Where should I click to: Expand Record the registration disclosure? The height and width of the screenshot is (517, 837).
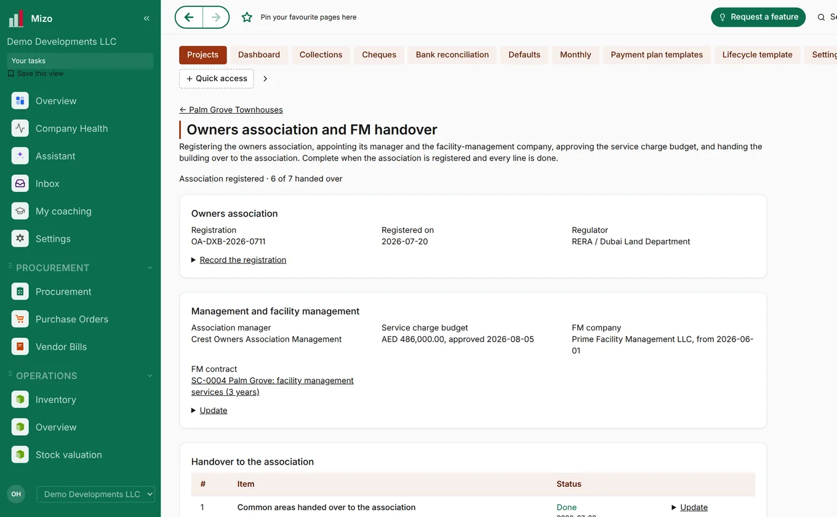point(239,260)
